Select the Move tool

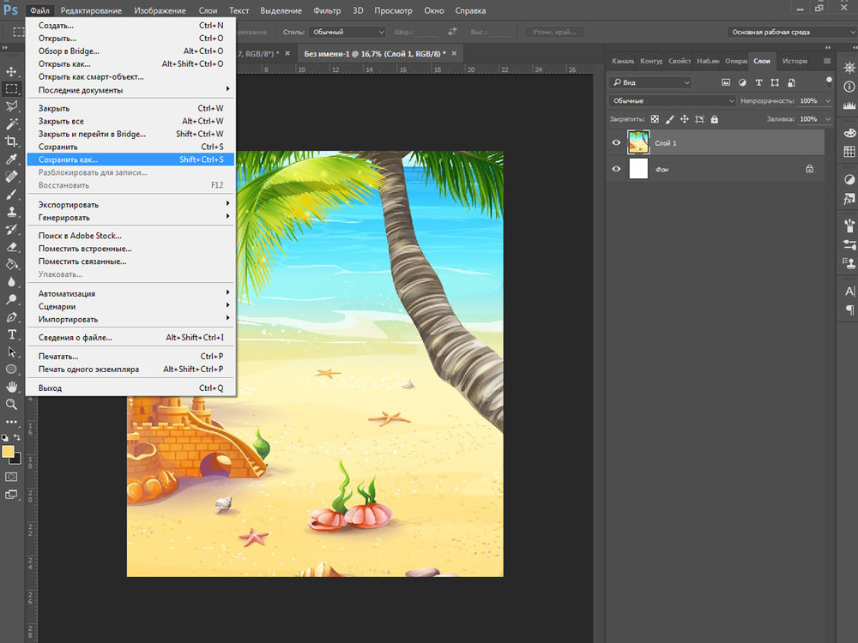(12, 71)
